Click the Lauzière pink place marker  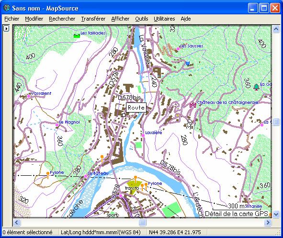[x=143, y=135]
